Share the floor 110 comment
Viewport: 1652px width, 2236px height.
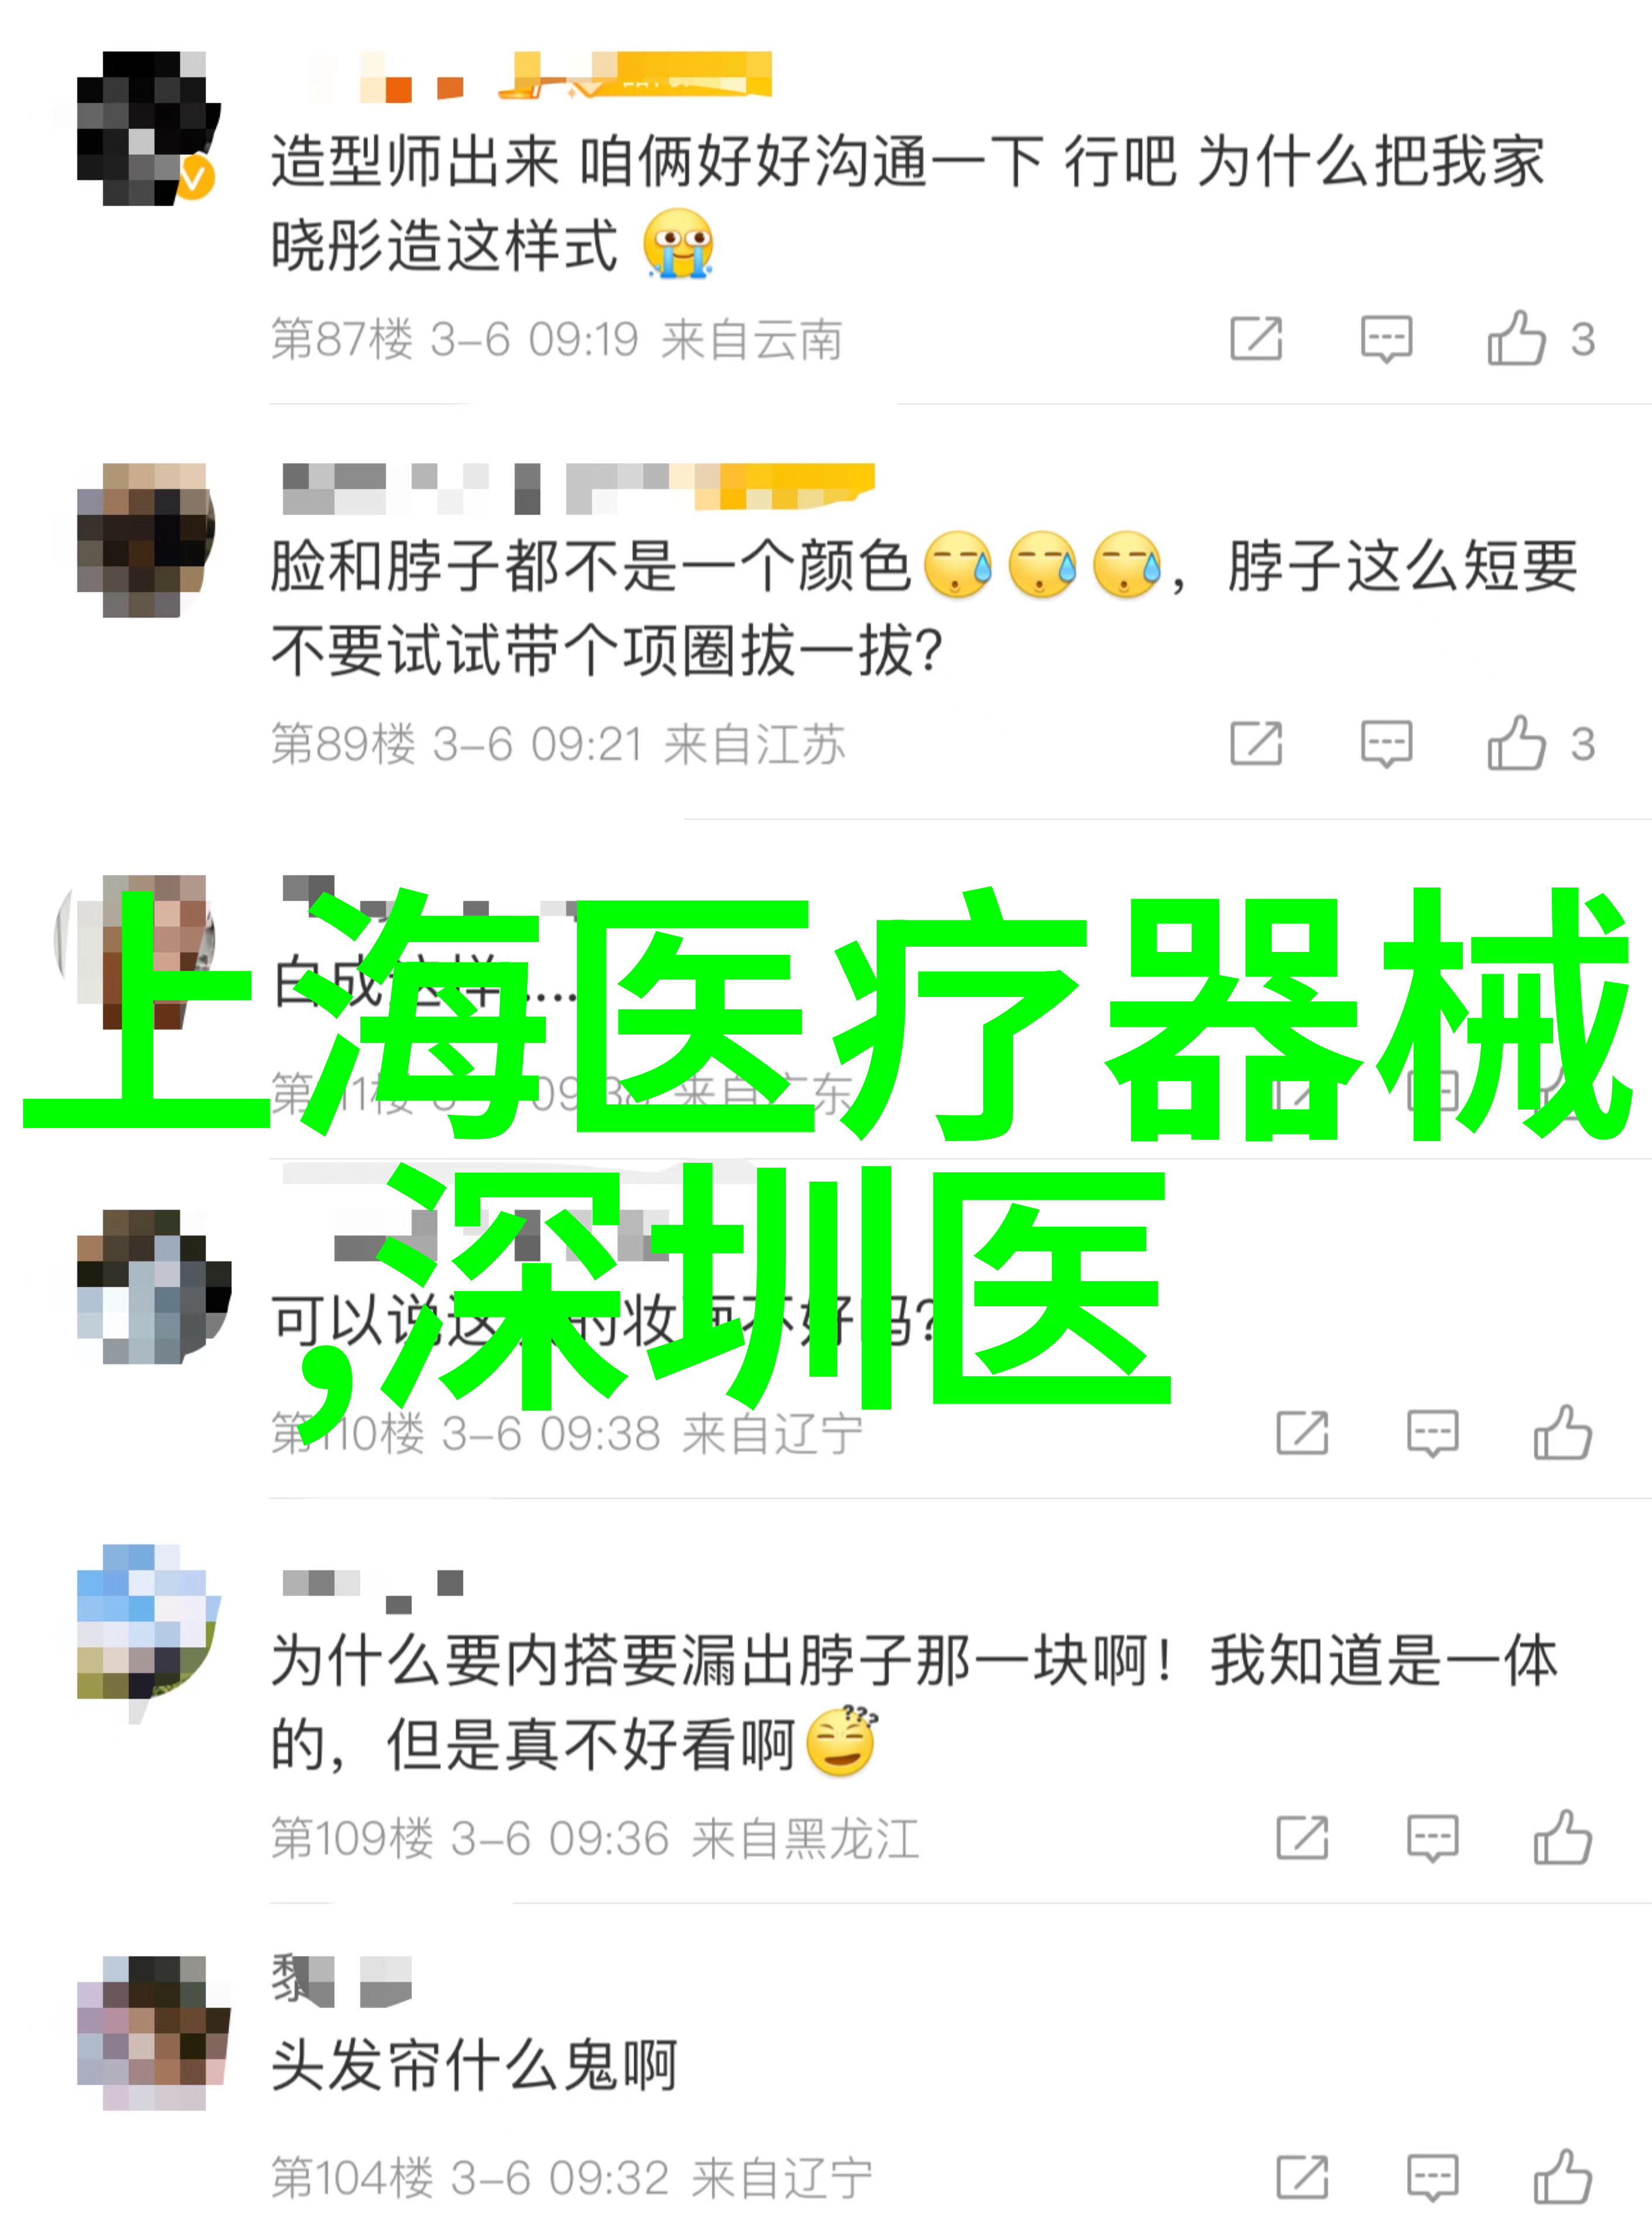click(1303, 1433)
